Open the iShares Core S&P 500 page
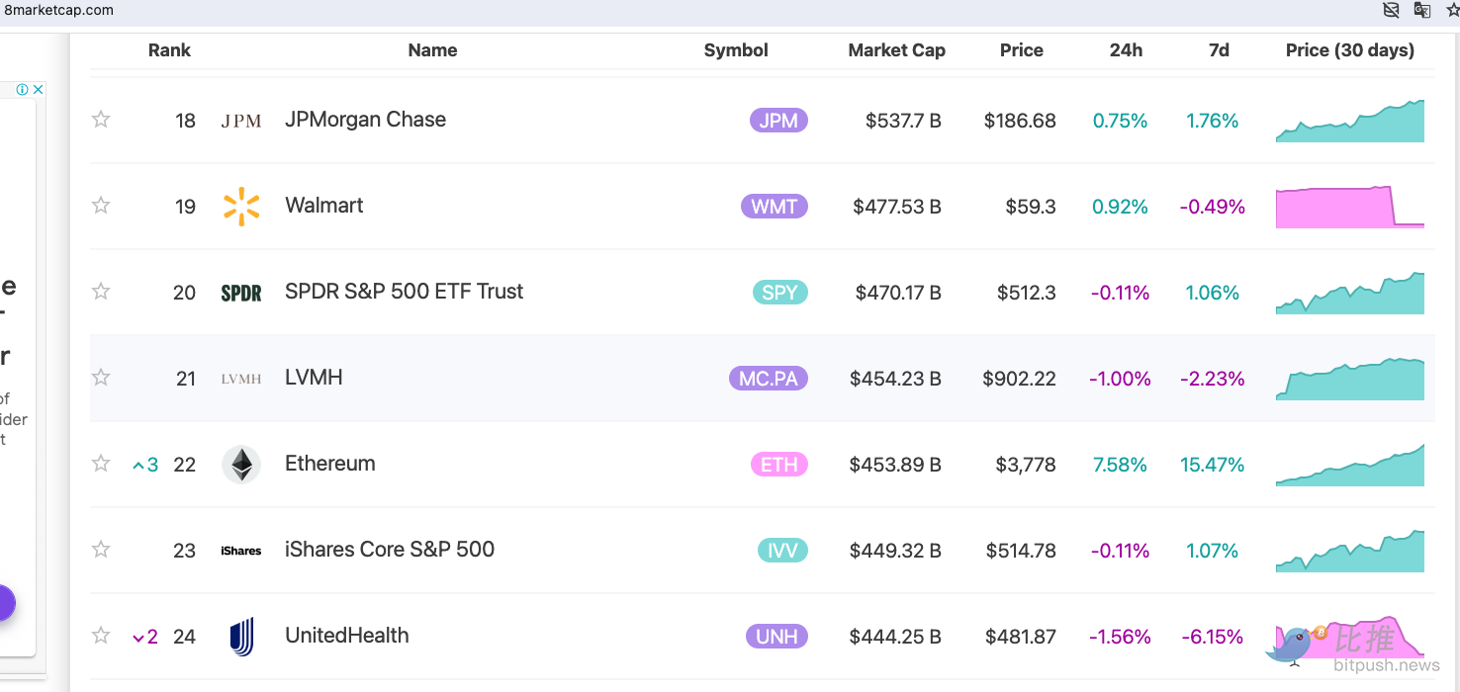This screenshot has height=692, width=1460. coord(389,550)
